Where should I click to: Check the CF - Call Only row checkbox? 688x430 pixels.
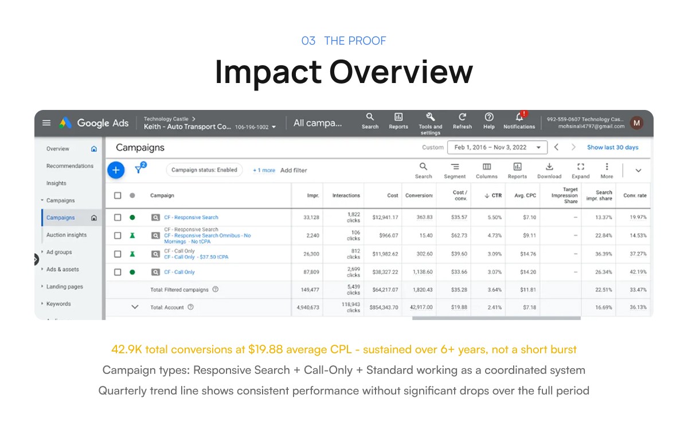coord(118,272)
